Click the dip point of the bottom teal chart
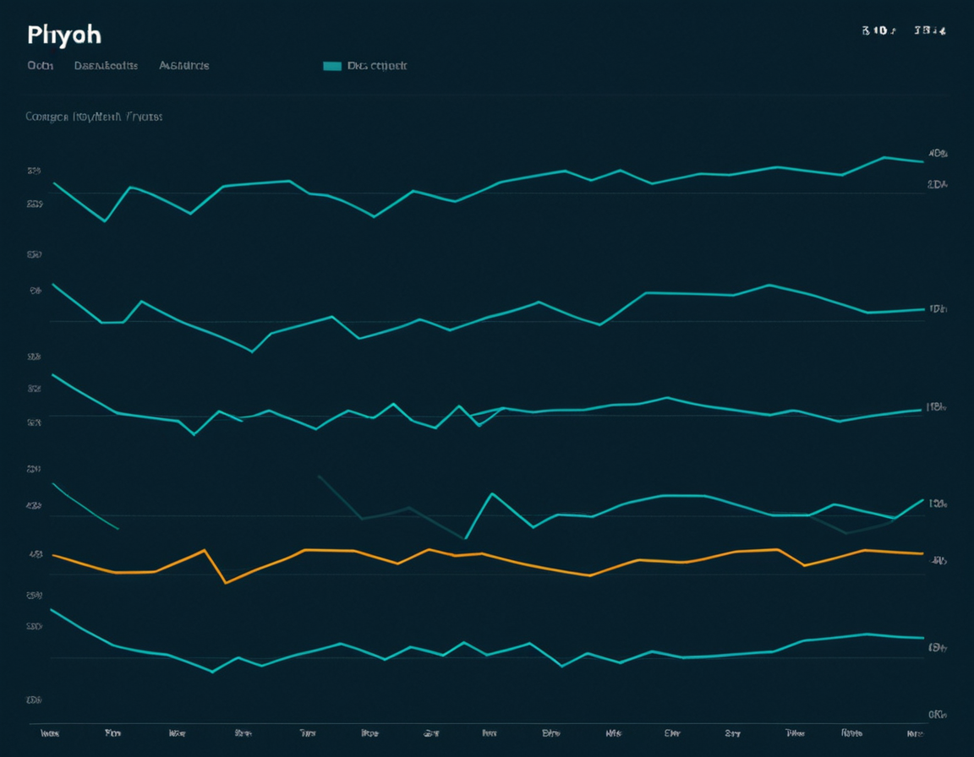This screenshot has height=757, width=974. click(x=211, y=672)
